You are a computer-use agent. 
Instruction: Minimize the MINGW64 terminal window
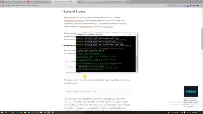pyautogui.click(x=125, y=35)
